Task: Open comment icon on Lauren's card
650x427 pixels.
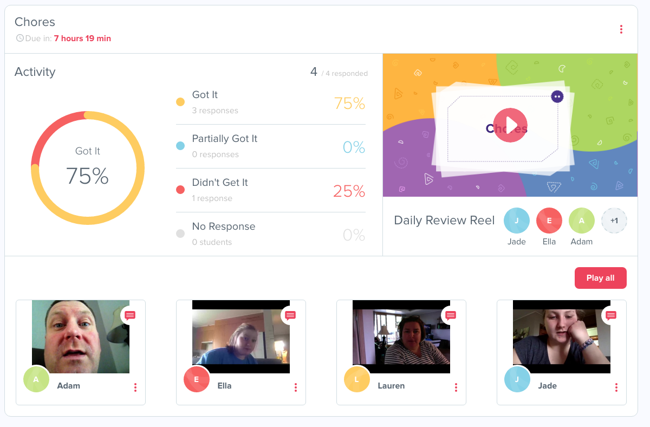Action: (x=451, y=315)
